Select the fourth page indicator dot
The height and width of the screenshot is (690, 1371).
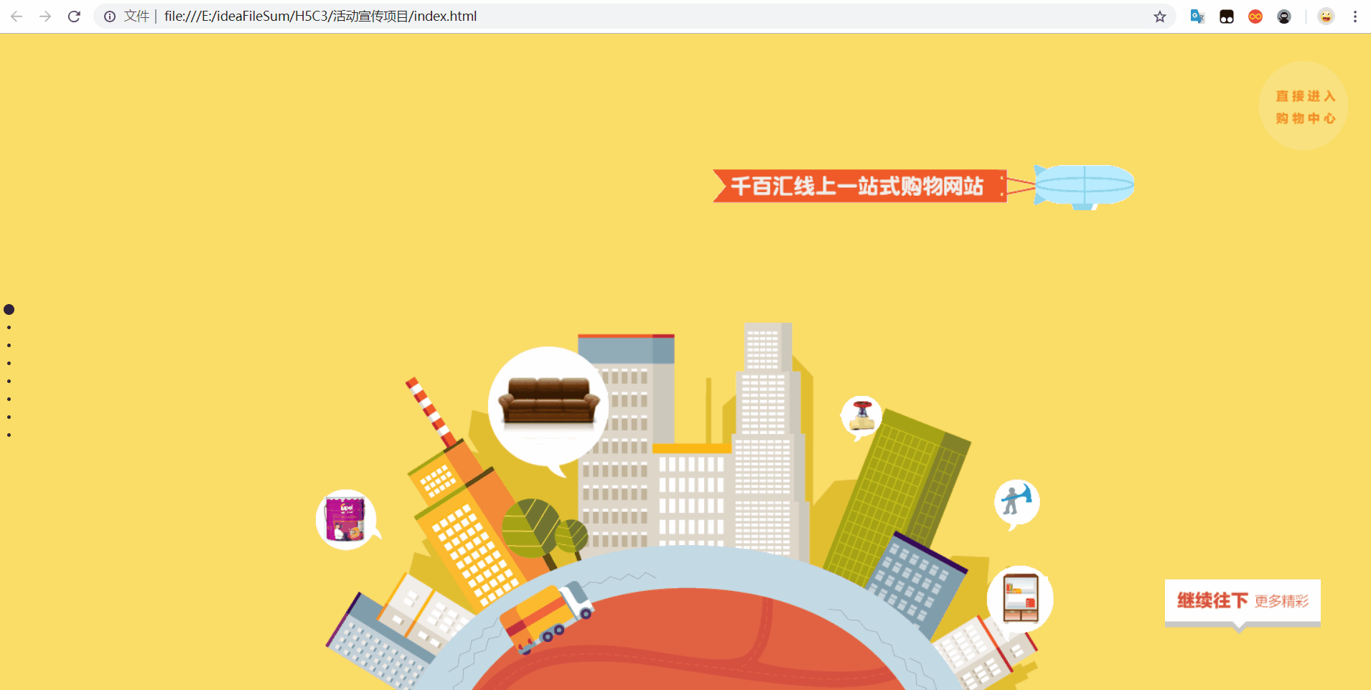point(9,364)
